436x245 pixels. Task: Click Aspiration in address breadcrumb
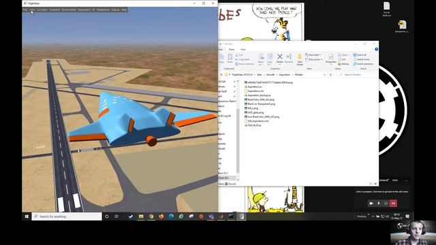[285, 75]
